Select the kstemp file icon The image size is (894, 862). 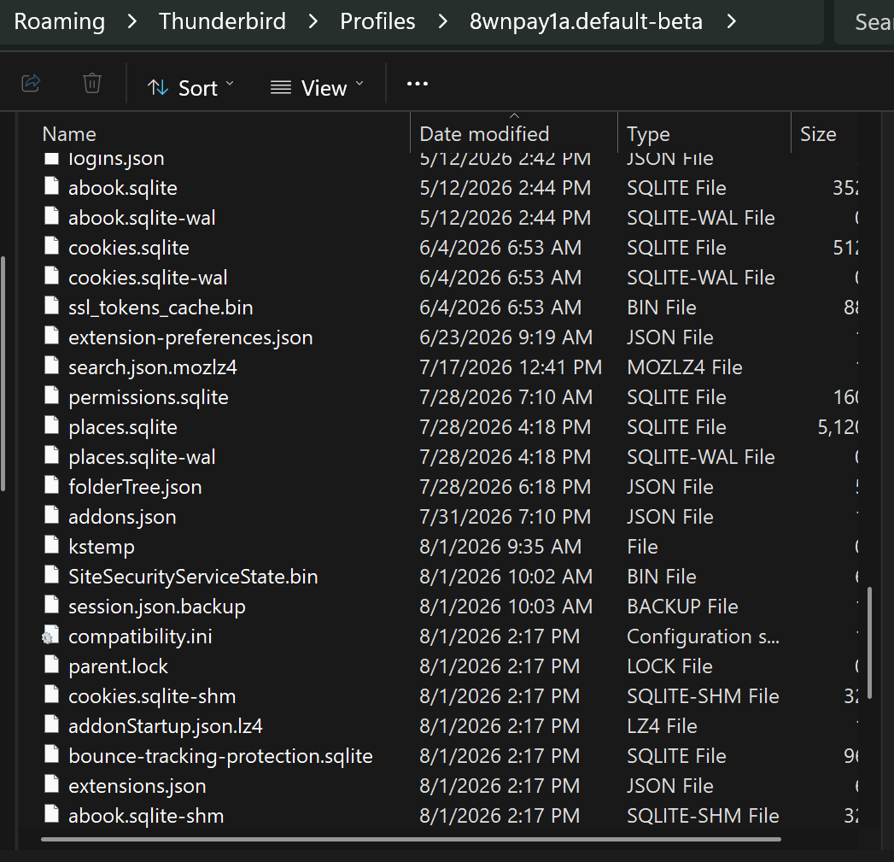point(52,545)
